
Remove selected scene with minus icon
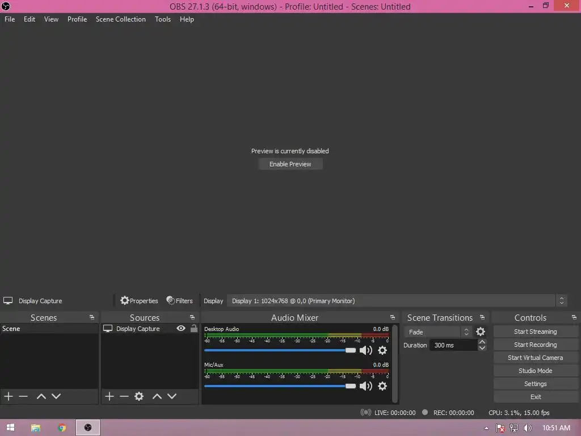[23, 396]
